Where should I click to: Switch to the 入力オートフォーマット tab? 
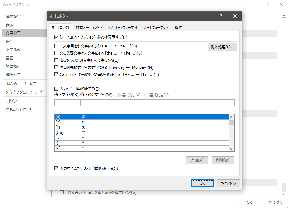click(123, 28)
